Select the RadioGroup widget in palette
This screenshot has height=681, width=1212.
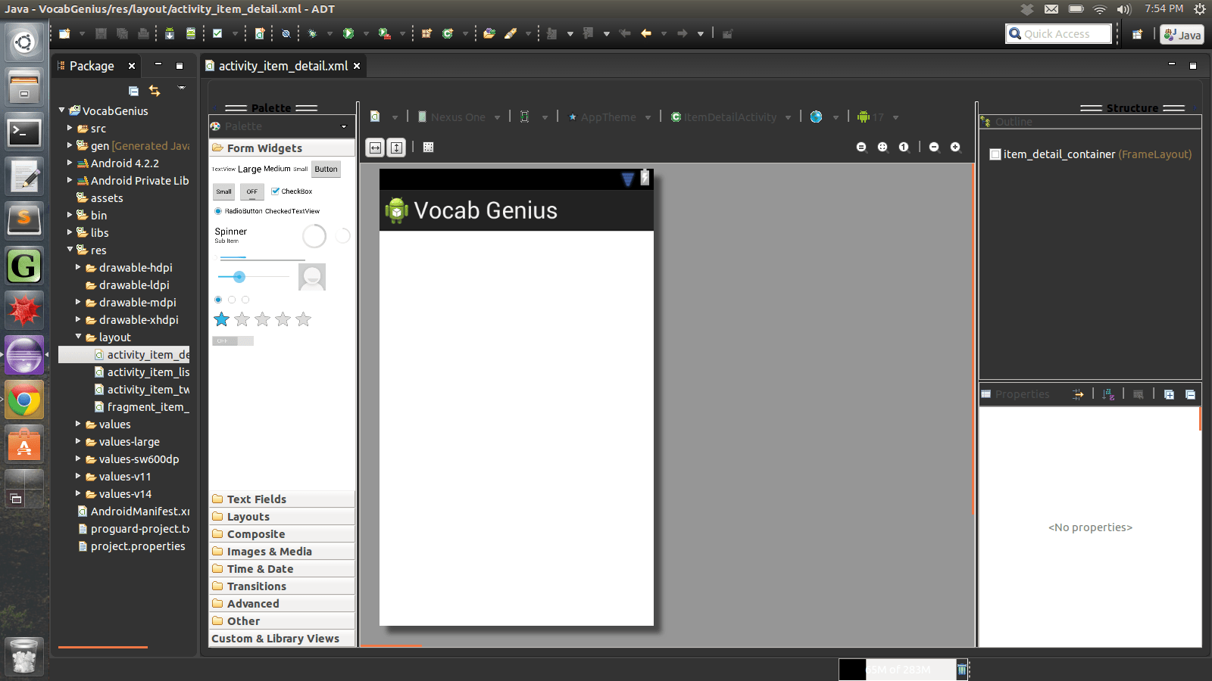pos(232,300)
